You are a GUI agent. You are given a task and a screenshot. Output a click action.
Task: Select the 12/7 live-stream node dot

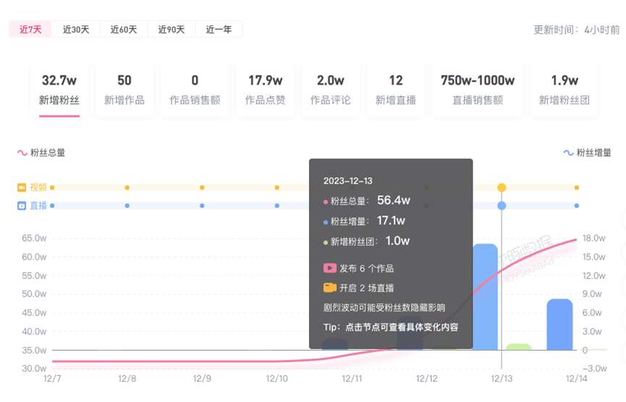pyautogui.click(x=52, y=206)
